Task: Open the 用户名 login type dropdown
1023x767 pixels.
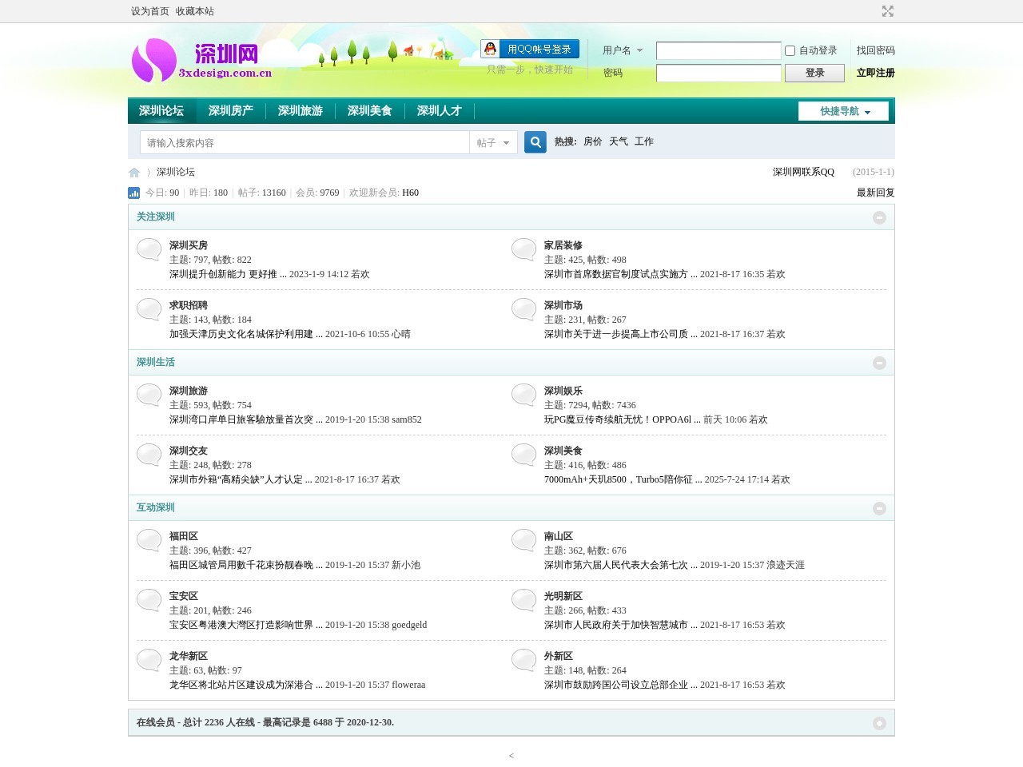Action: (x=623, y=50)
